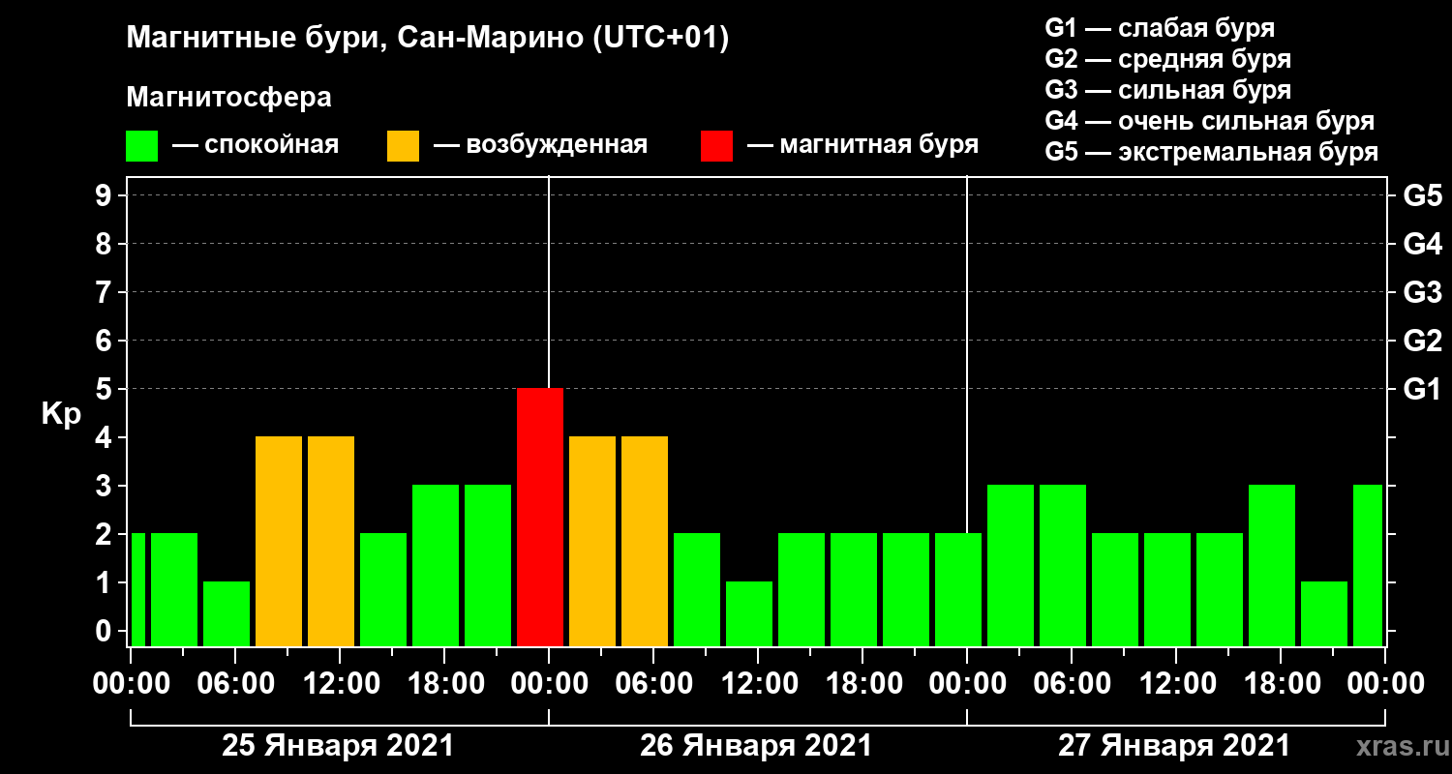Select the title "Магнитные бури, Сан-Марино (UTC+01)"
Screen dimensions: 1452x774
[427, 40]
